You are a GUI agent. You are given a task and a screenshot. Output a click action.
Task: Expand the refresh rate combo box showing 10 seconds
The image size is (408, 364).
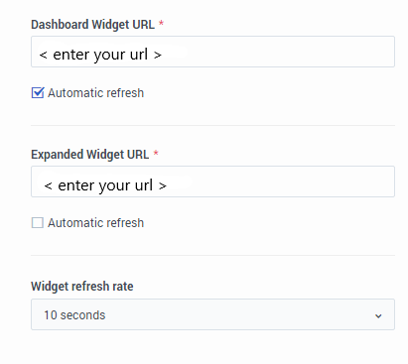pyautogui.click(x=212, y=314)
